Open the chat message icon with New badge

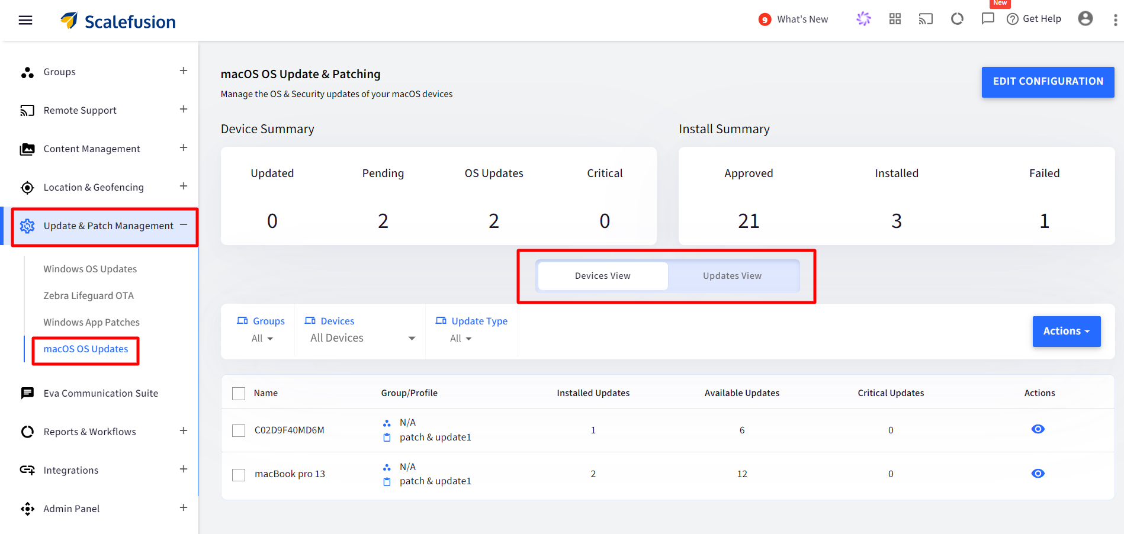(x=988, y=18)
